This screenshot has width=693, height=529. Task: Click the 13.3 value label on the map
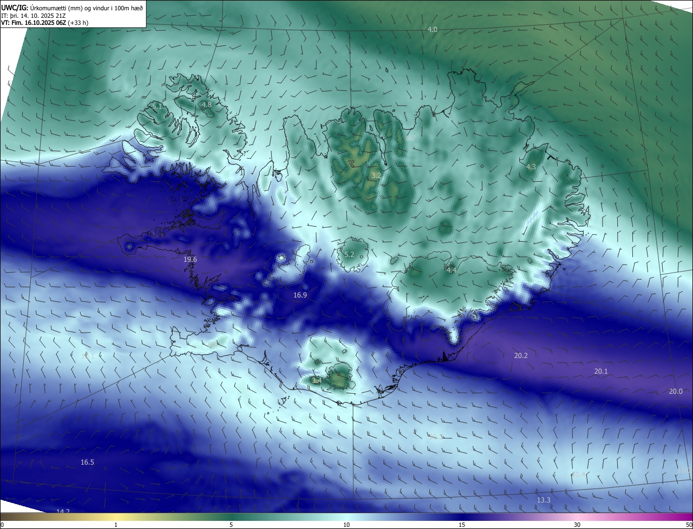point(544,500)
